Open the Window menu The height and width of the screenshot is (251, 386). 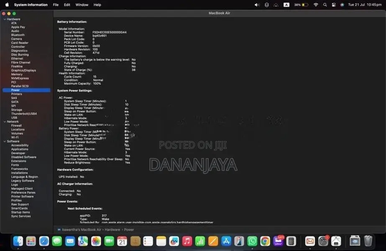click(x=82, y=5)
